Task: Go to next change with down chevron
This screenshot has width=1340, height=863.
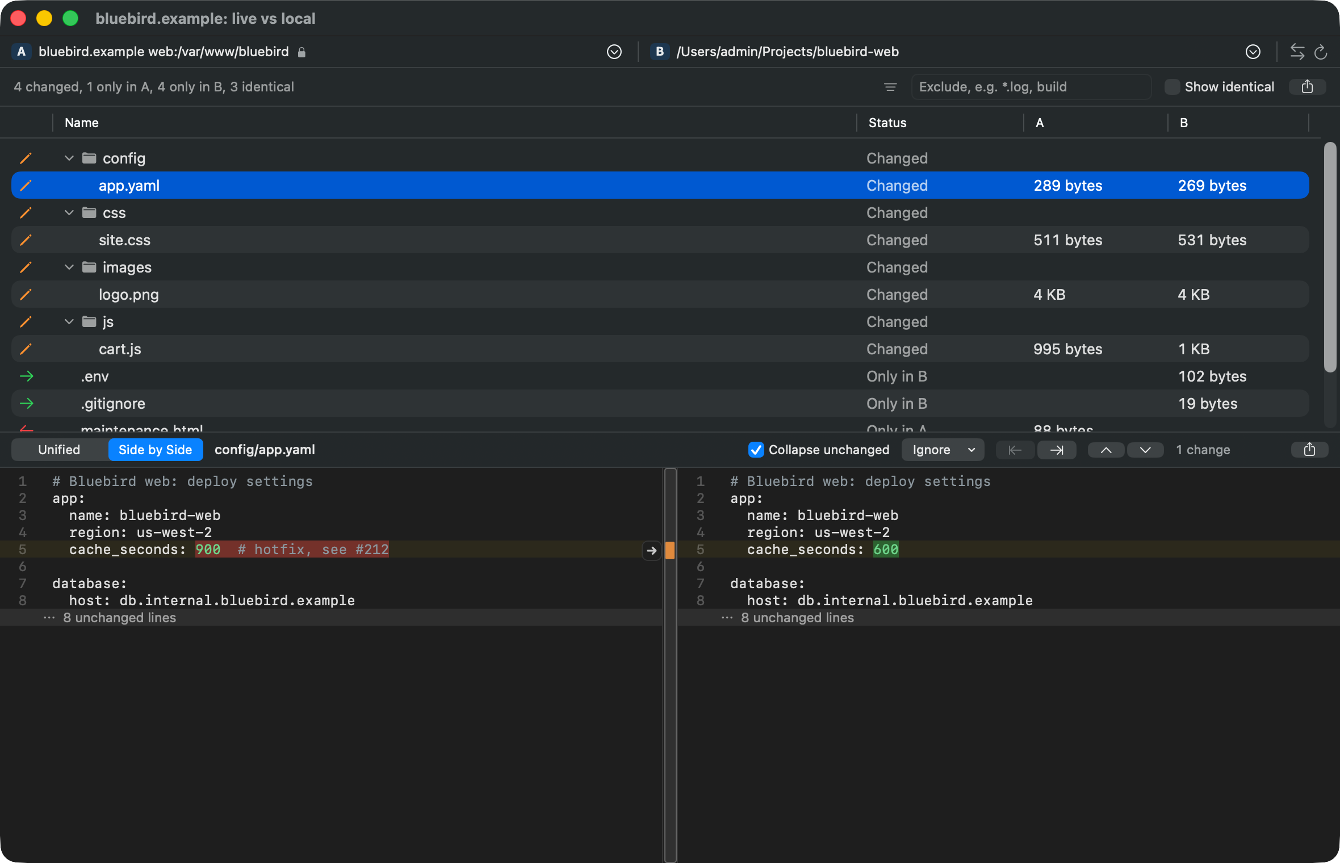Action: coord(1145,450)
